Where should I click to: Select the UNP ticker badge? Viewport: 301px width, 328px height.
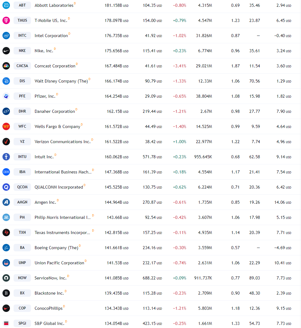tap(22, 263)
